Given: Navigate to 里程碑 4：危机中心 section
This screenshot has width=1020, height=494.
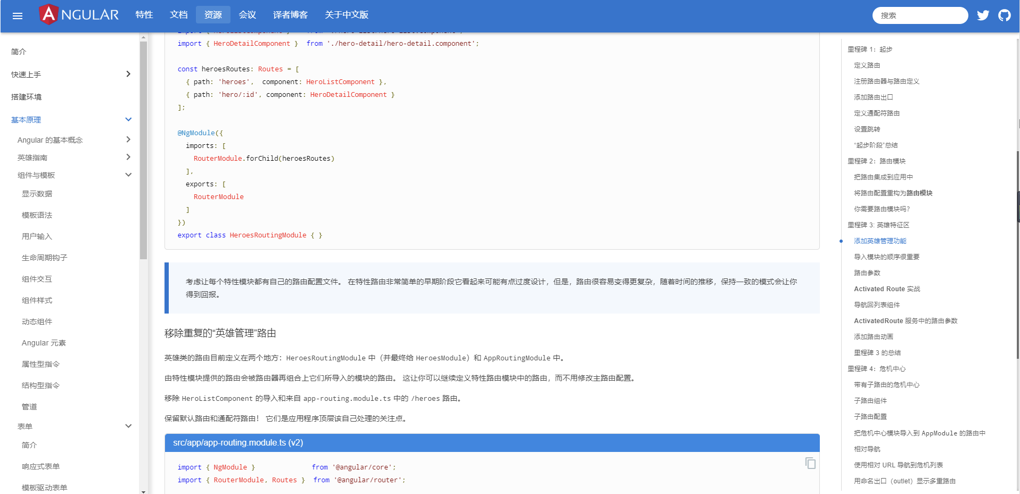Looking at the screenshot, I should [x=876, y=369].
